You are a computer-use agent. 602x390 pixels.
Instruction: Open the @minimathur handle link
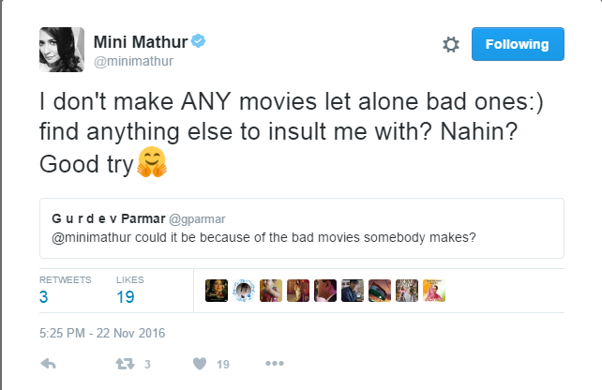point(133,61)
